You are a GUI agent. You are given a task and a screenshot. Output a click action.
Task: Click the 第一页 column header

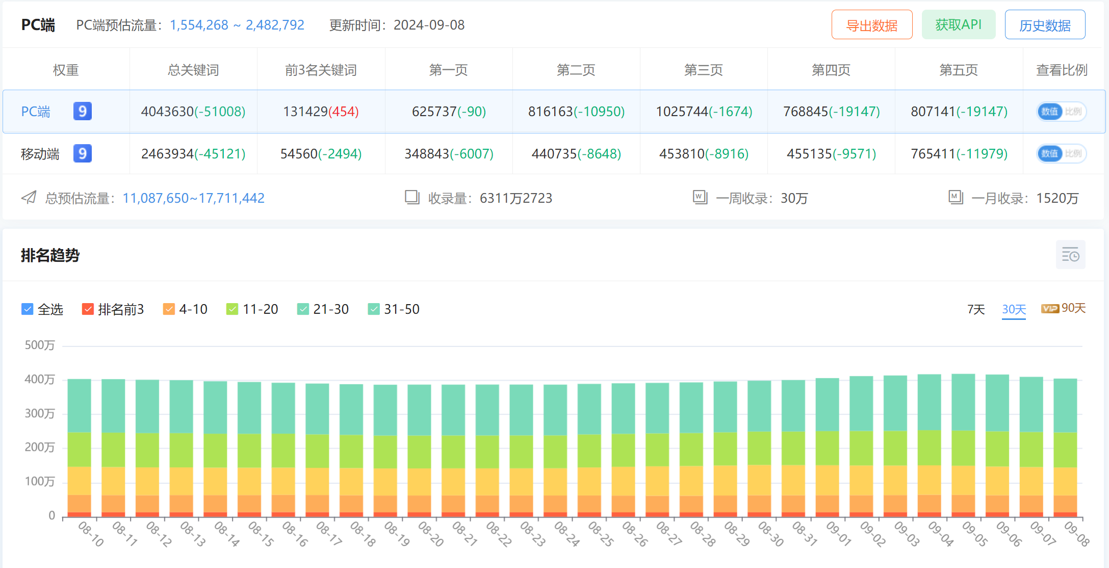tap(448, 70)
